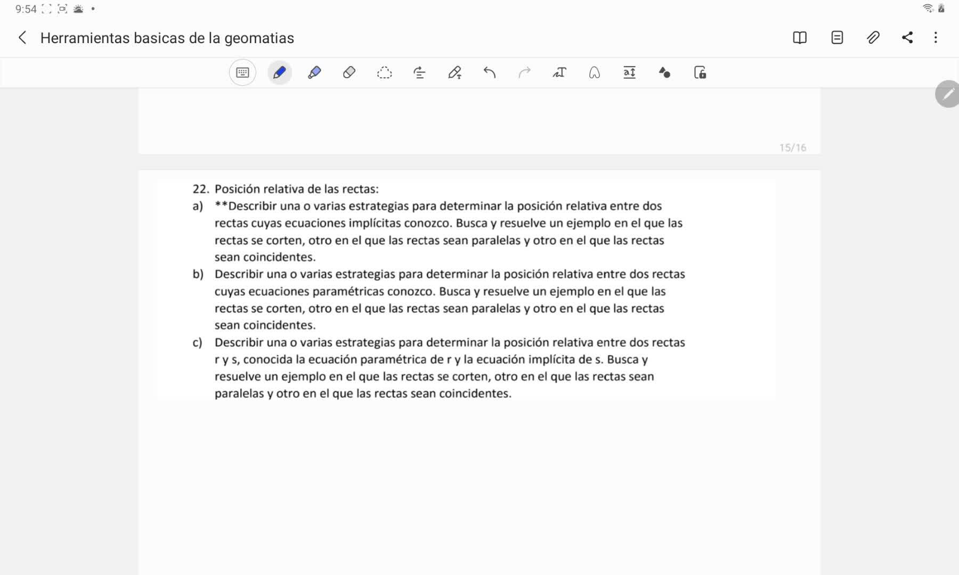Tap the page number 15/16
Viewport: 959px width, 575px height.
793,147
